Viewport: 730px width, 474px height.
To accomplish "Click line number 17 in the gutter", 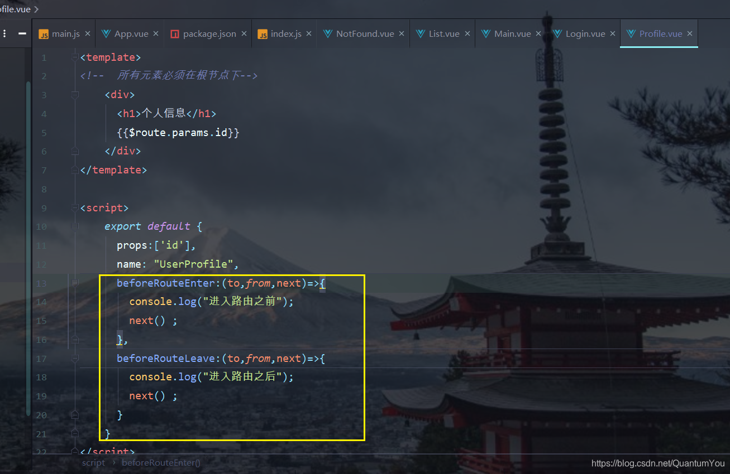I will coord(42,358).
